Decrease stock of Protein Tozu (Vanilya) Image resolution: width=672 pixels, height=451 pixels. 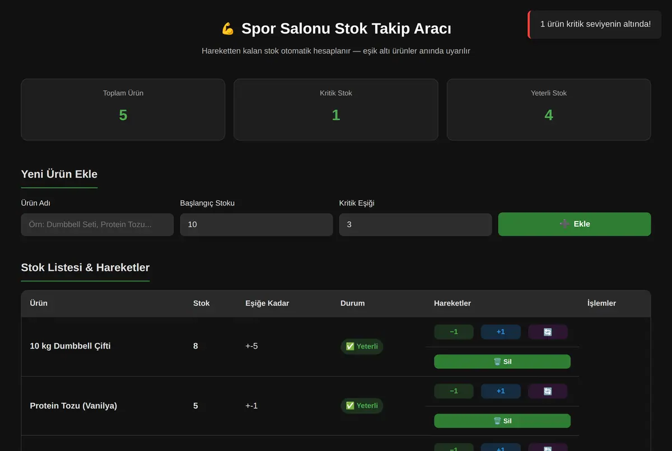pyautogui.click(x=454, y=391)
